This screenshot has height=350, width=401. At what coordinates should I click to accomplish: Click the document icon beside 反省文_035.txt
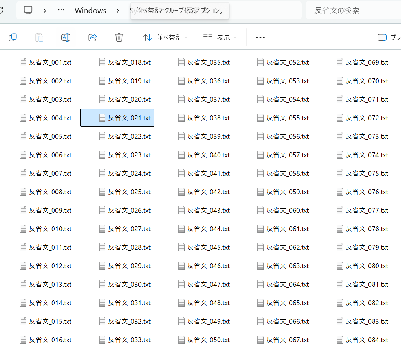[181, 62]
